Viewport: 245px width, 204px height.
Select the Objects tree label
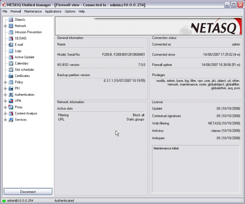click(x=20, y=20)
